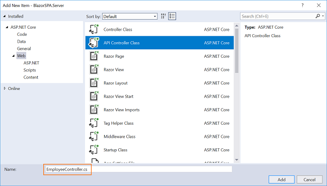
Task: Select the Data category in tree
Action: pos(22,41)
